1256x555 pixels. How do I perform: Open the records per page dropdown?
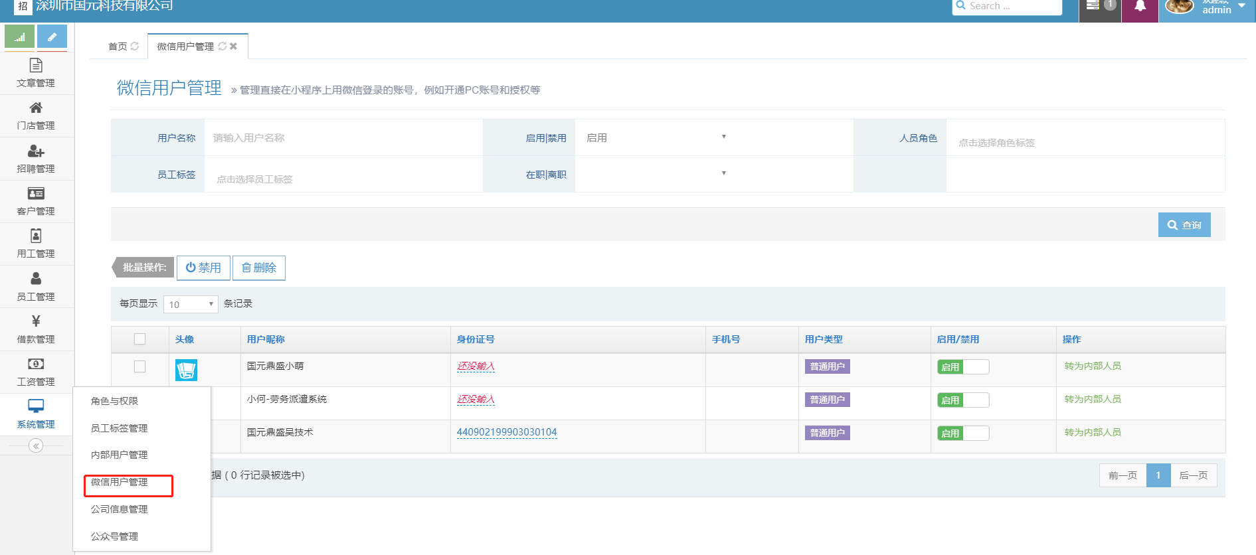[x=191, y=305]
